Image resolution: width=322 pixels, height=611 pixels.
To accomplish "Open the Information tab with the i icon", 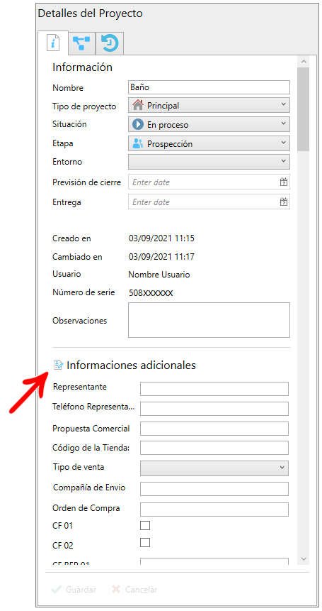I will click(x=53, y=43).
